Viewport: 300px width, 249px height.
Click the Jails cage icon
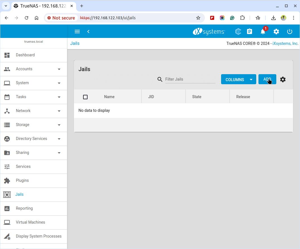[x=7, y=194]
